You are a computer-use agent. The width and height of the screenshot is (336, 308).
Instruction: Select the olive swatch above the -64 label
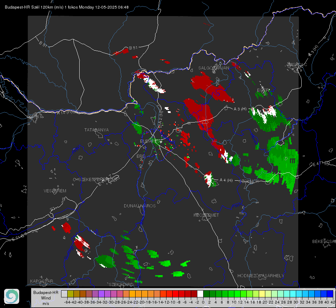pos(70,294)
